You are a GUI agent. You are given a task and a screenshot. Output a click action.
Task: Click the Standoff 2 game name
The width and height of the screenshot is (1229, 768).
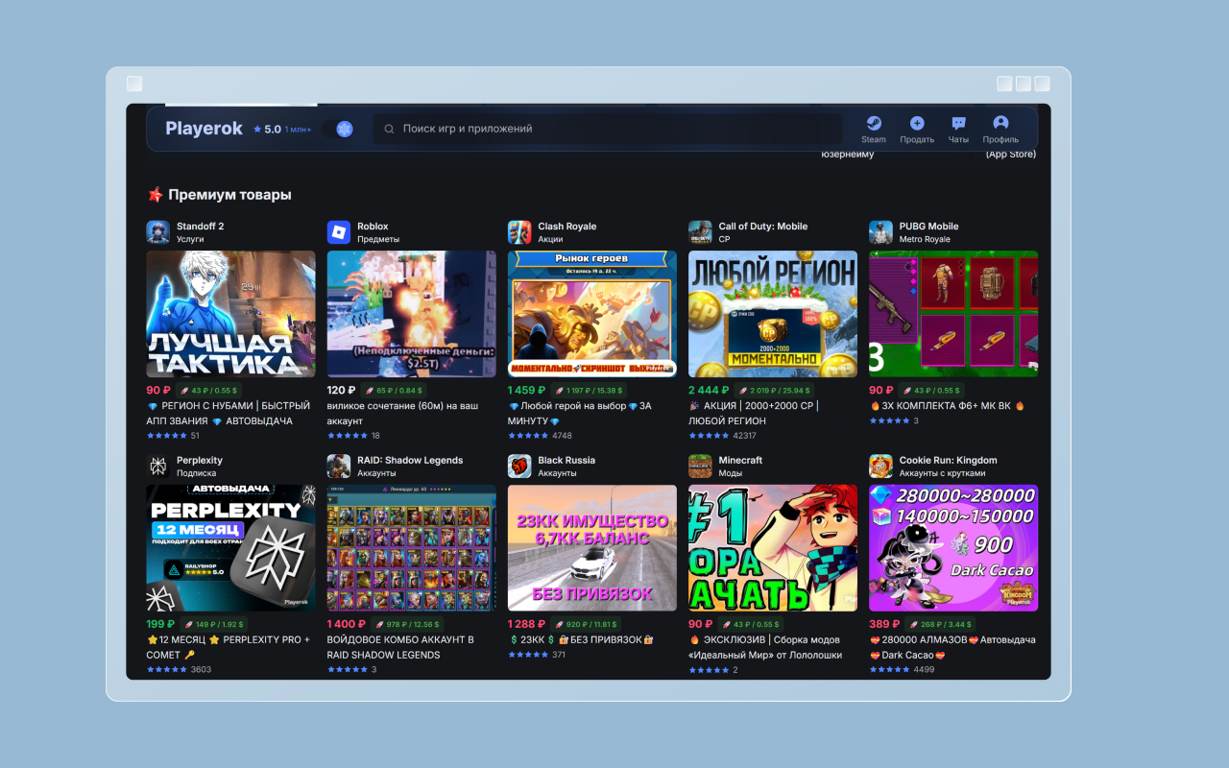(200, 227)
